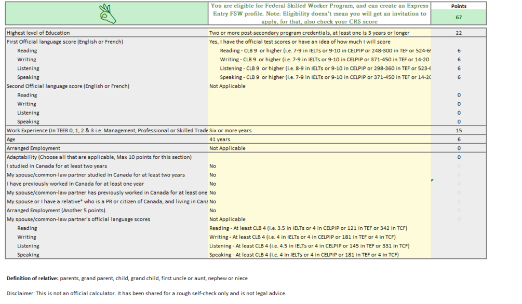Select spouse 'Speaking - At least CLB 4' cell
This screenshot has width=522, height=304.
[x=319, y=255]
